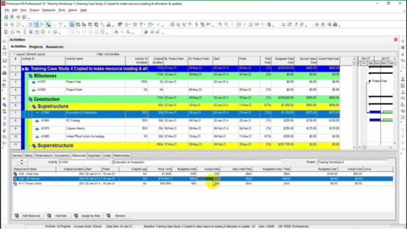Click the first icon in top toolbar row
This screenshot has height=229, width=407.
pyautogui.click(x=6, y=17)
